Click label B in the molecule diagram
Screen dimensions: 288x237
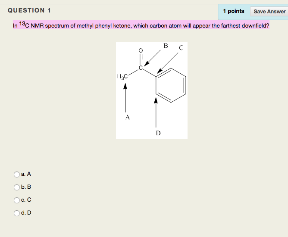point(166,45)
